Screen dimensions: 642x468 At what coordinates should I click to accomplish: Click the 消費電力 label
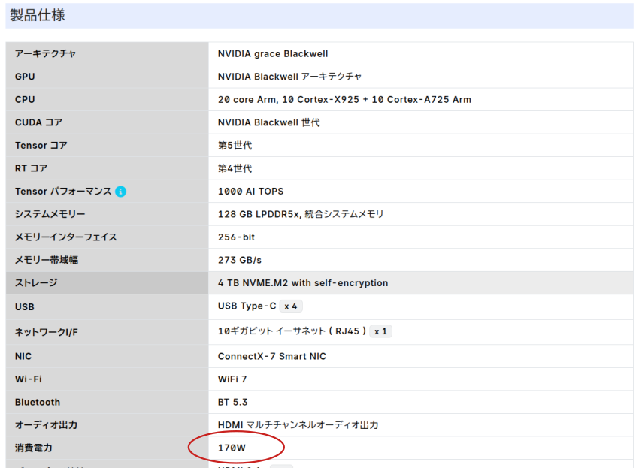(34, 448)
